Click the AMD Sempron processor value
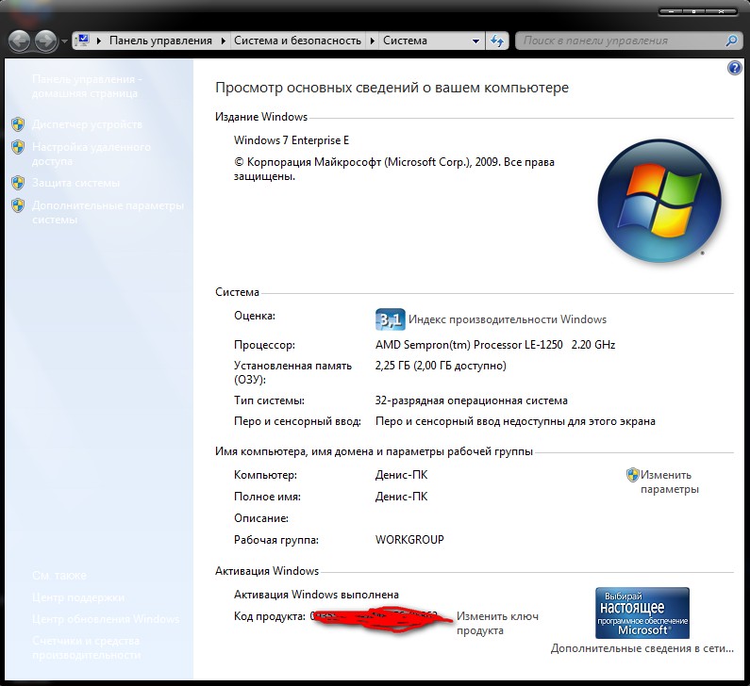The height and width of the screenshot is (686, 750). pos(495,345)
